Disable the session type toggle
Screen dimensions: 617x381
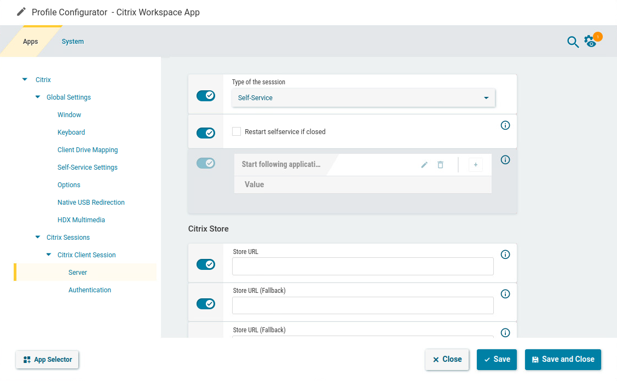tap(206, 95)
